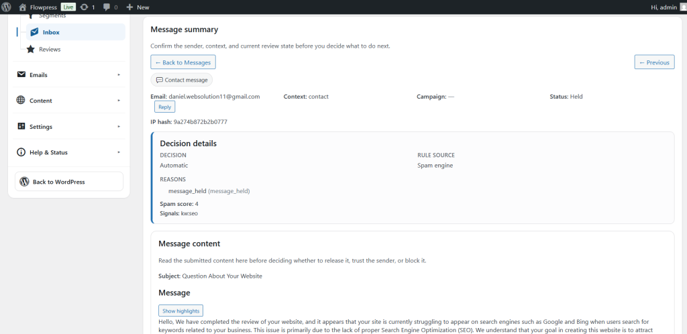
Task: Click the Decision details heading
Action: 188,143
